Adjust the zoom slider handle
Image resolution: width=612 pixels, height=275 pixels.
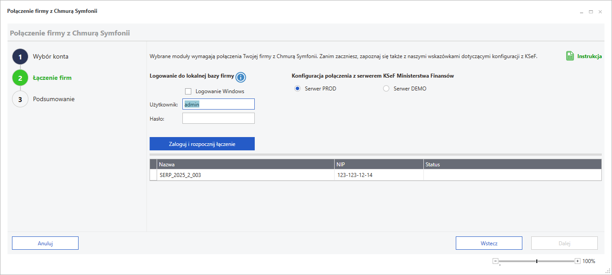tap(537, 261)
